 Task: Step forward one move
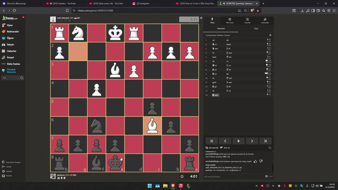click(x=252, y=141)
